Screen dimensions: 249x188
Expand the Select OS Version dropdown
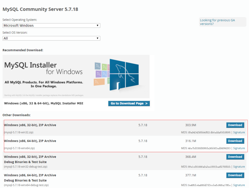[51, 38]
